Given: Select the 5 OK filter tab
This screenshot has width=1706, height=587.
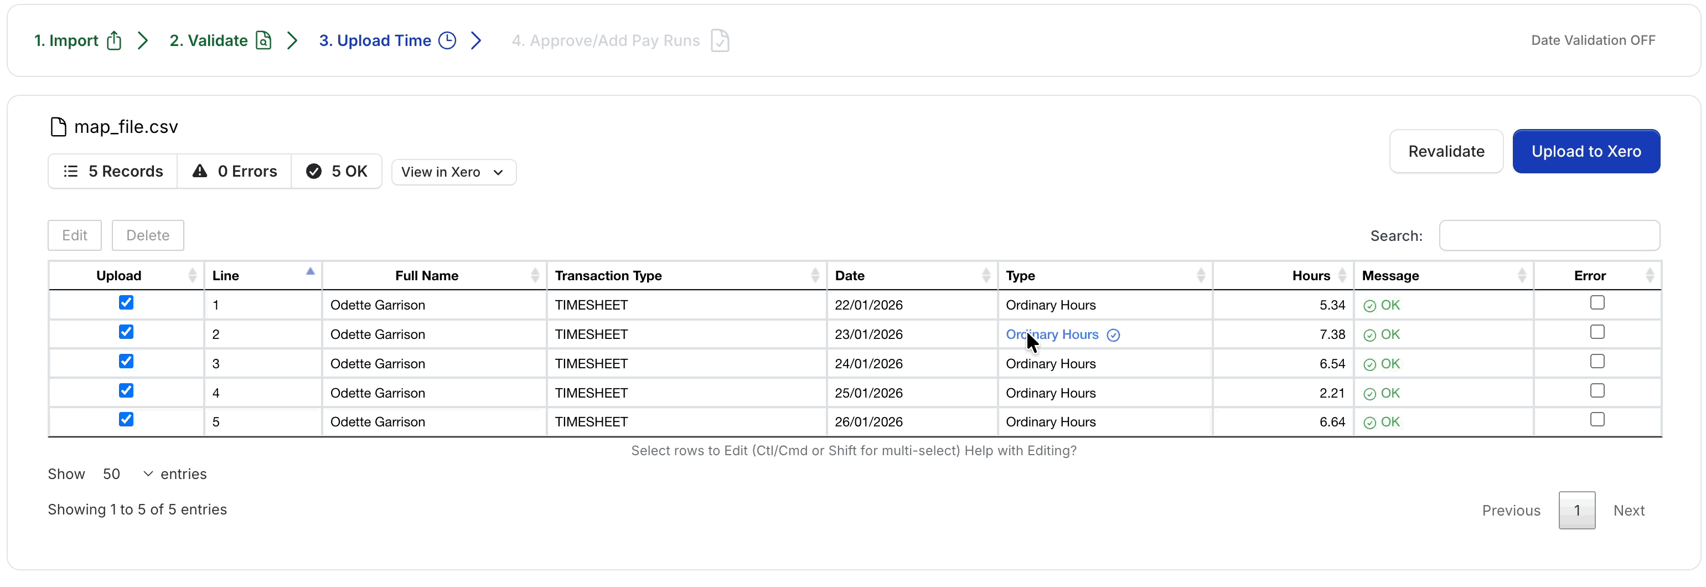Looking at the screenshot, I should [337, 172].
